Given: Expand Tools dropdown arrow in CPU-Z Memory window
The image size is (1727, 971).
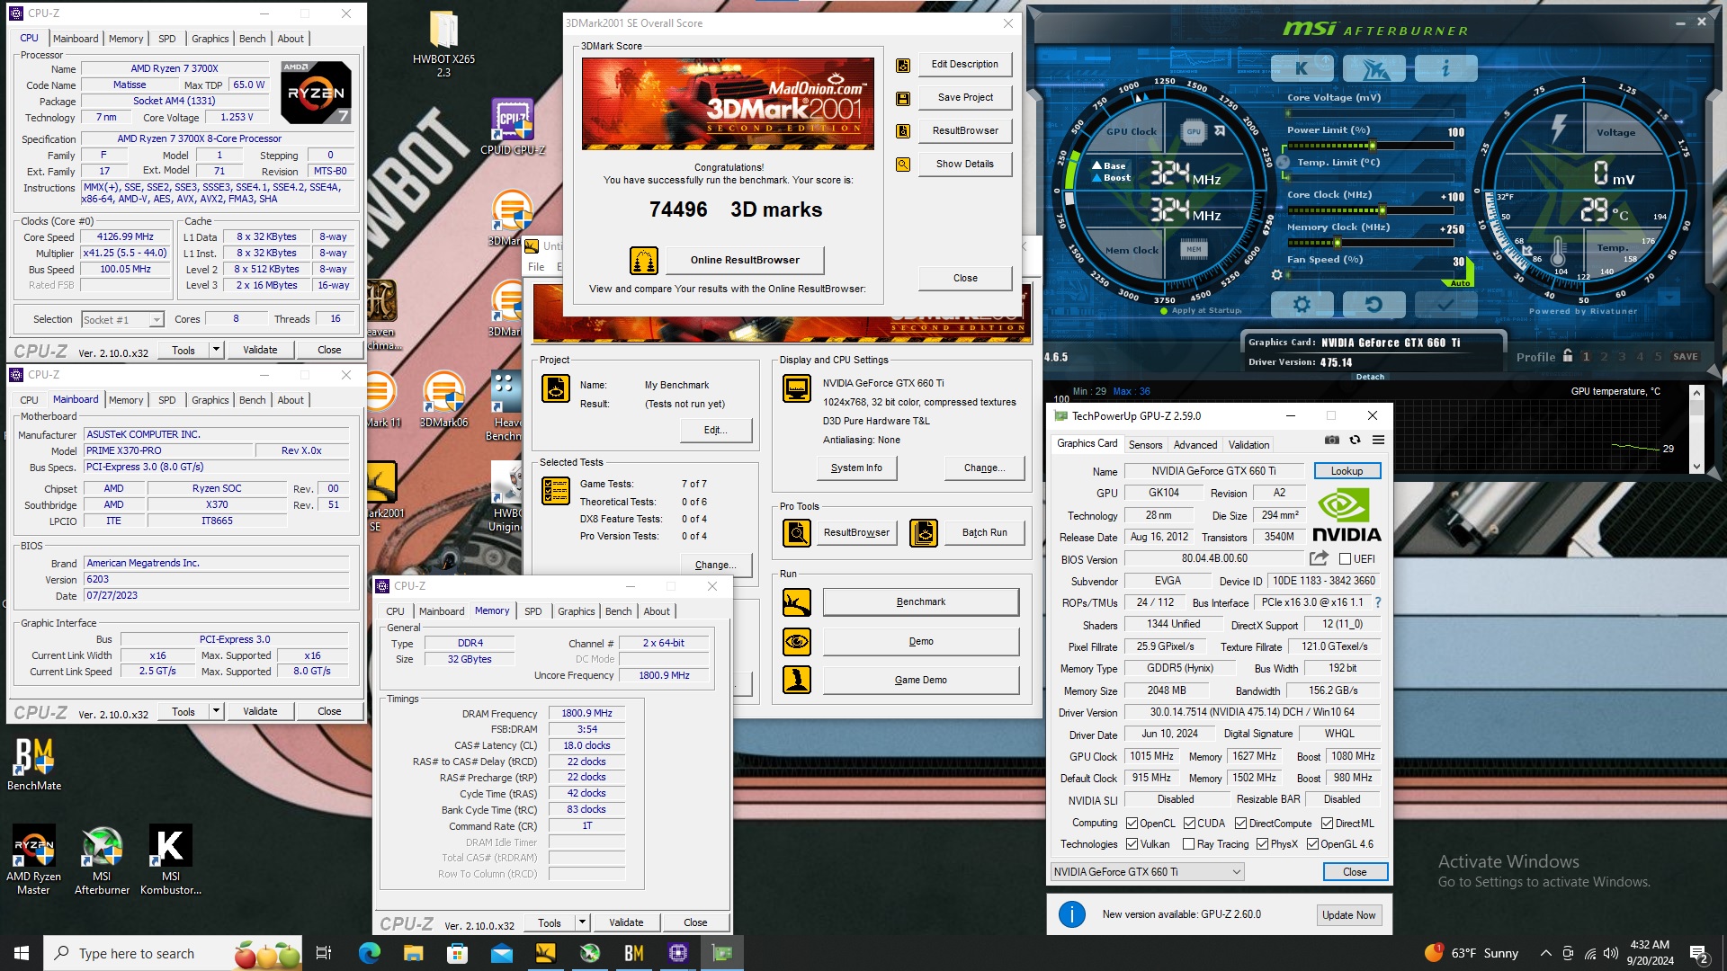Looking at the screenshot, I should (582, 922).
